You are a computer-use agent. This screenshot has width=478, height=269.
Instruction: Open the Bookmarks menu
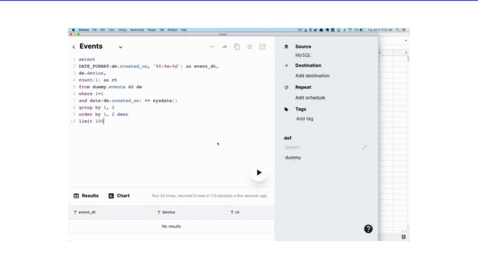click(137, 30)
